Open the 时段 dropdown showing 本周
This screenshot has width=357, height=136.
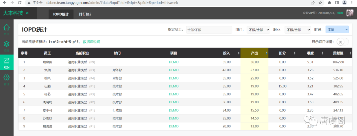click(337, 29)
